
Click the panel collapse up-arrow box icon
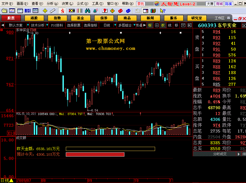tap(183, 25)
